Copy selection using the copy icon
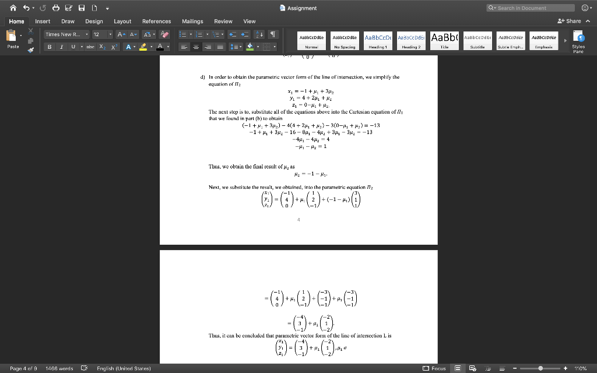 [31, 41]
